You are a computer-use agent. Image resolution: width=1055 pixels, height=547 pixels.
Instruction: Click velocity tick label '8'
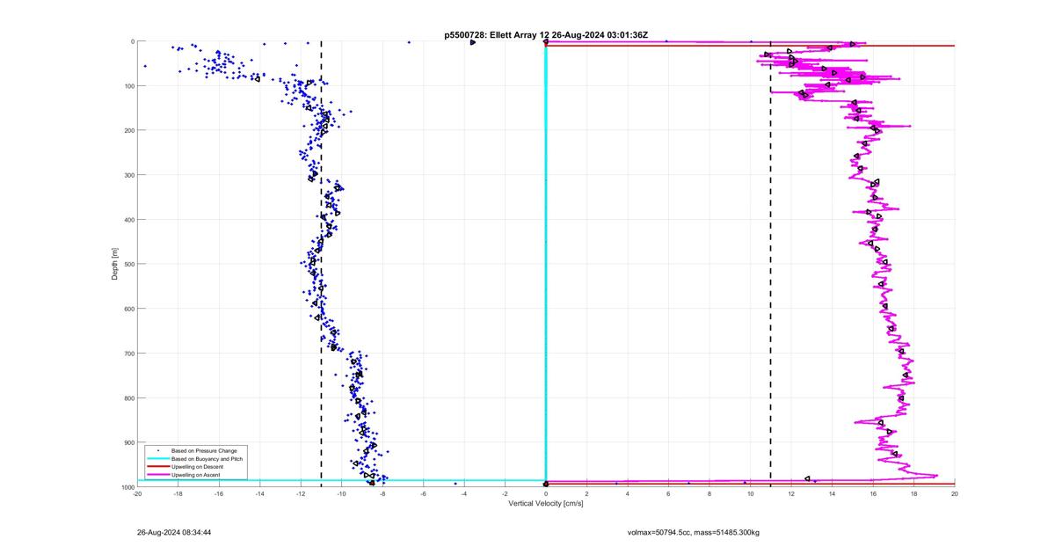[709, 494]
